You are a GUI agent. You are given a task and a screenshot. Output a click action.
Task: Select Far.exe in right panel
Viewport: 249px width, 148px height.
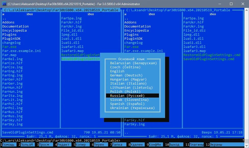click(131, 47)
